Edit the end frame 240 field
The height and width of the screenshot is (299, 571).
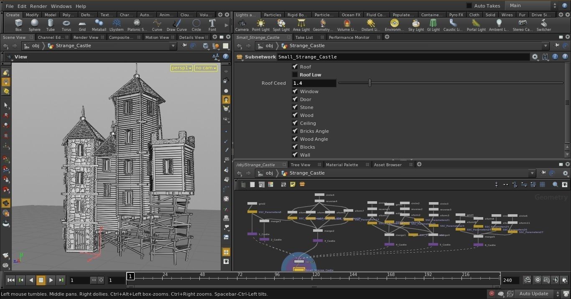click(510, 280)
